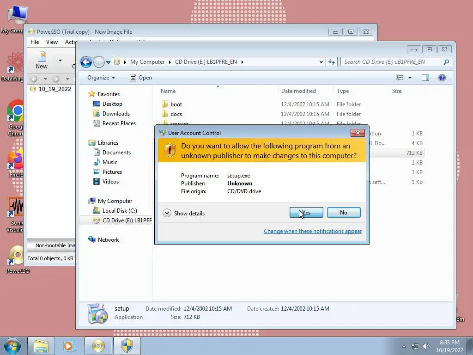Click PowerISO's forward navigation arrow
This screenshot has height=355, width=473.
[x=56, y=79]
